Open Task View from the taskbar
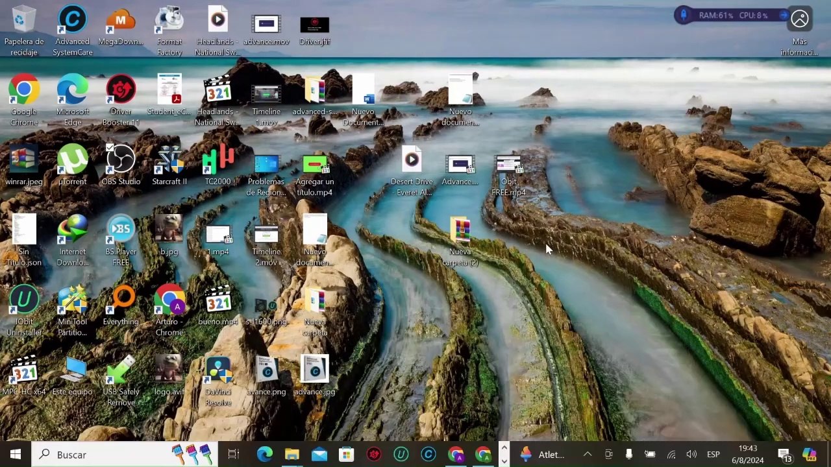This screenshot has height=467, width=831. (x=234, y=454)
